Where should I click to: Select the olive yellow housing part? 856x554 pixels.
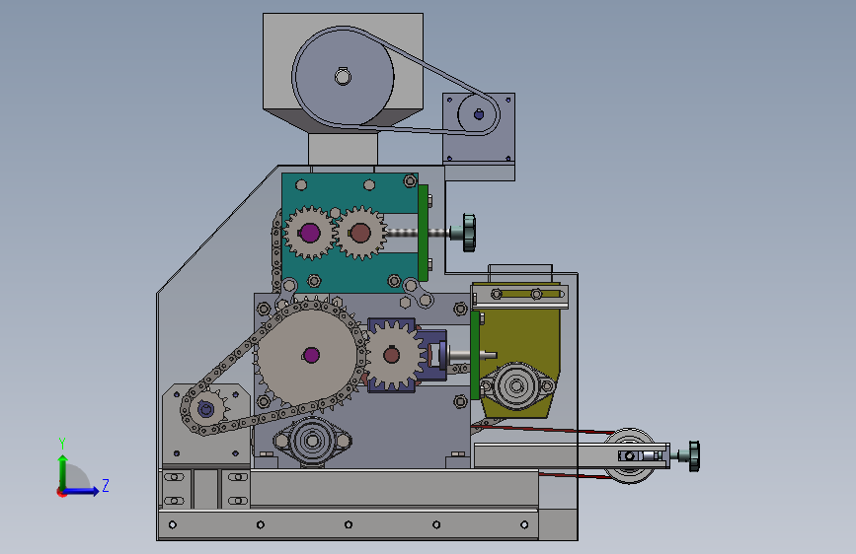pyautogui.click(x=518, y=338)
